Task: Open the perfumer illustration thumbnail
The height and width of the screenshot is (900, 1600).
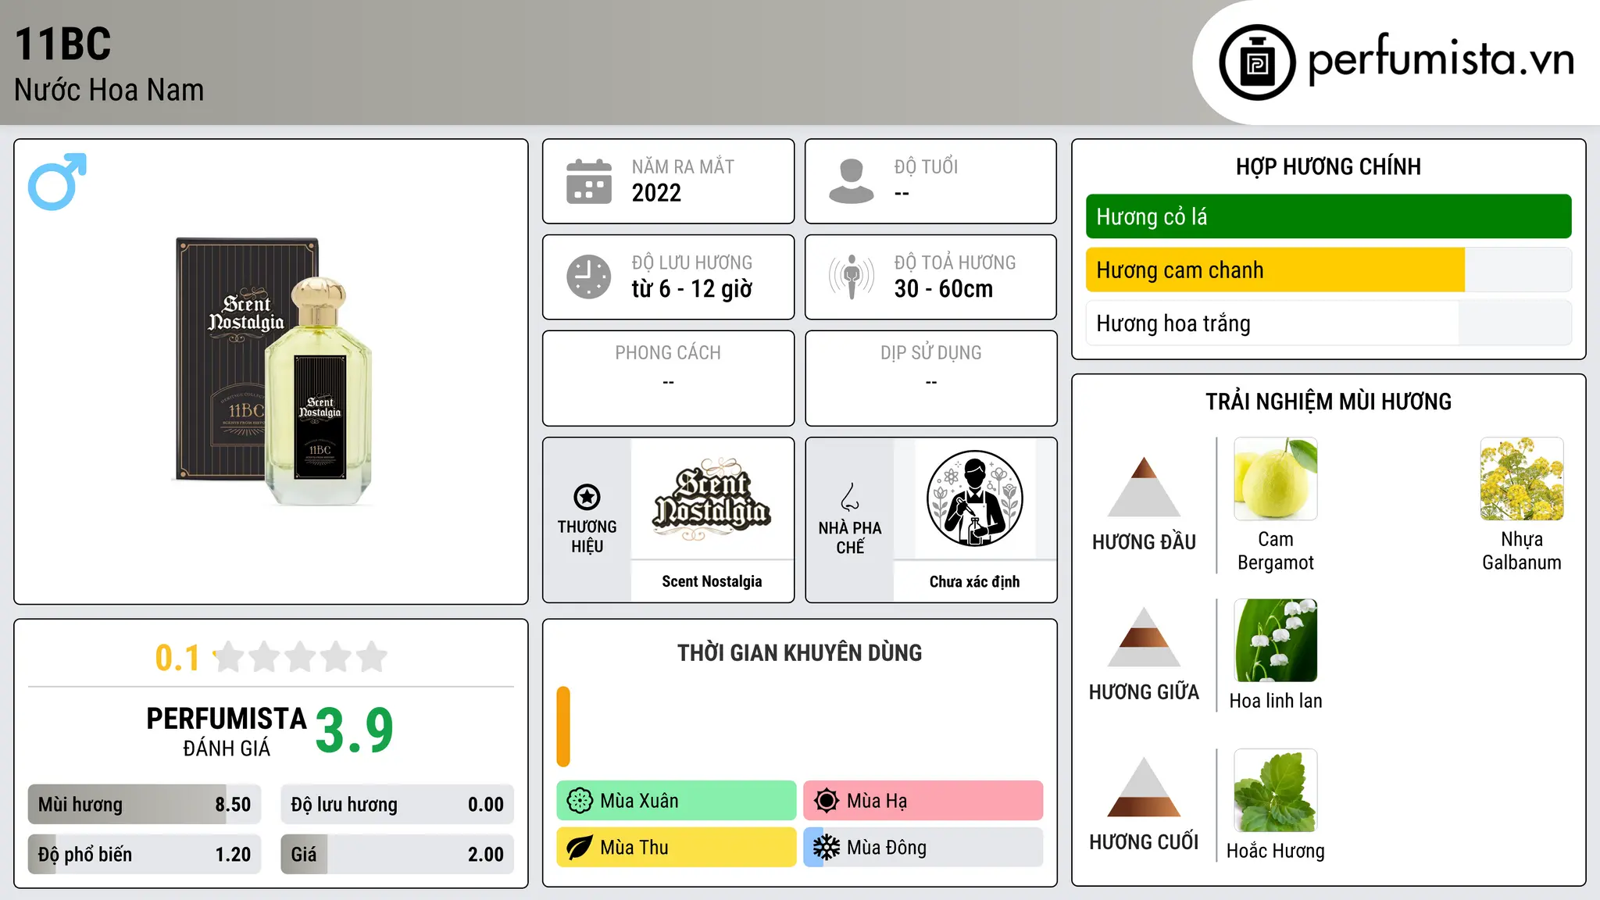Action: 974,499
